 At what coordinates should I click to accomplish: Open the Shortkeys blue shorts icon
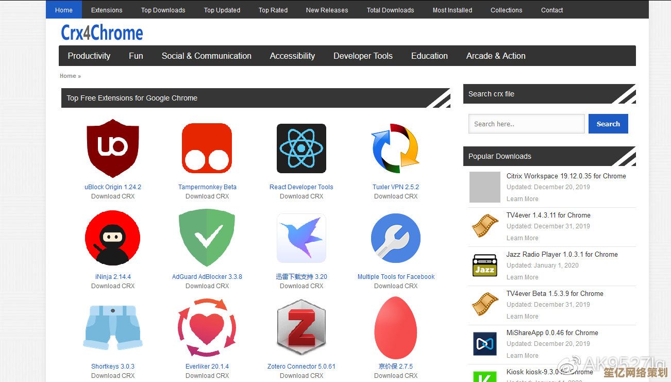coord(113,328)
